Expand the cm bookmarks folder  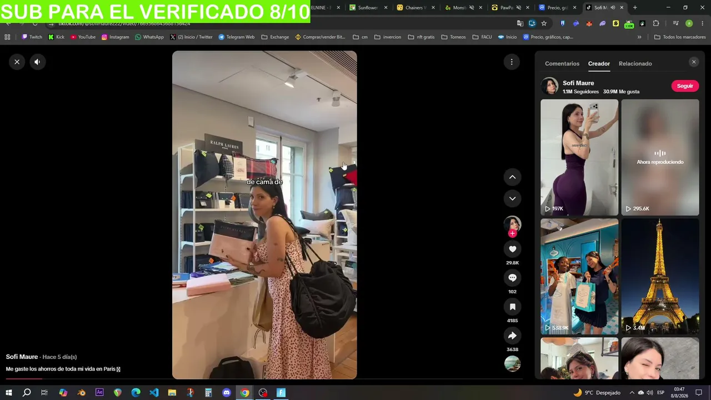pos(360,37)
